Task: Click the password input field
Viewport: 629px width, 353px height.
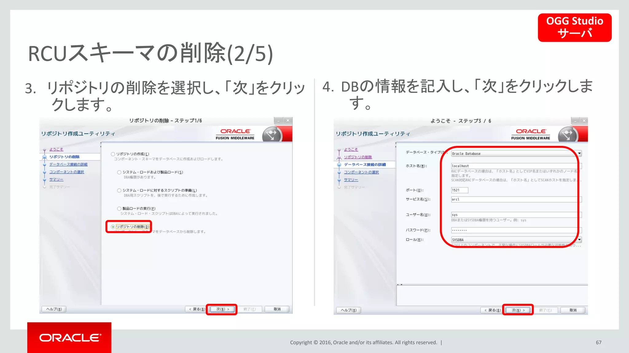Action: (x=516, y=230)
